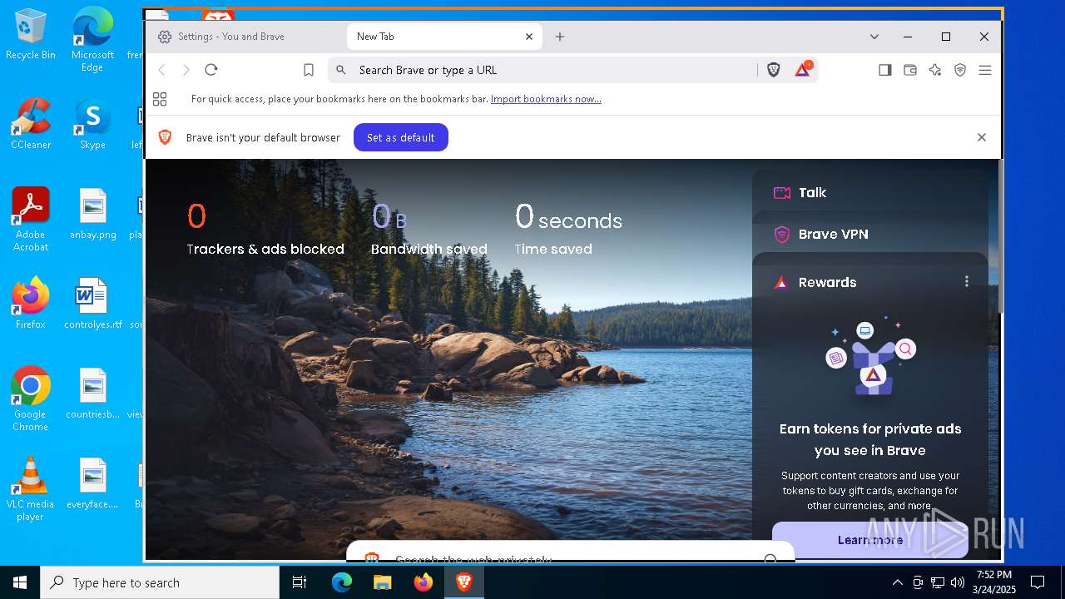
Task: Click Learn more about Rewards
Action: point(870,540)
